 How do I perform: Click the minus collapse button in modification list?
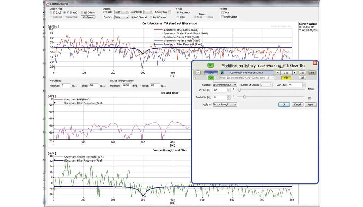(198, 73)
